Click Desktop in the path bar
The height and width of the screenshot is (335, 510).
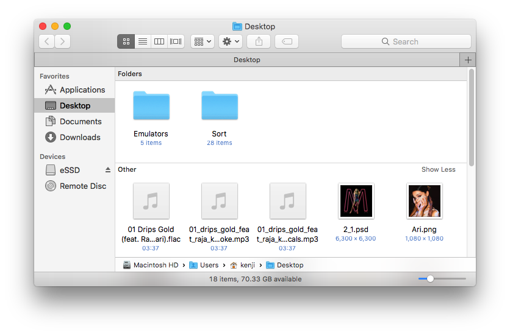[285, 265]
